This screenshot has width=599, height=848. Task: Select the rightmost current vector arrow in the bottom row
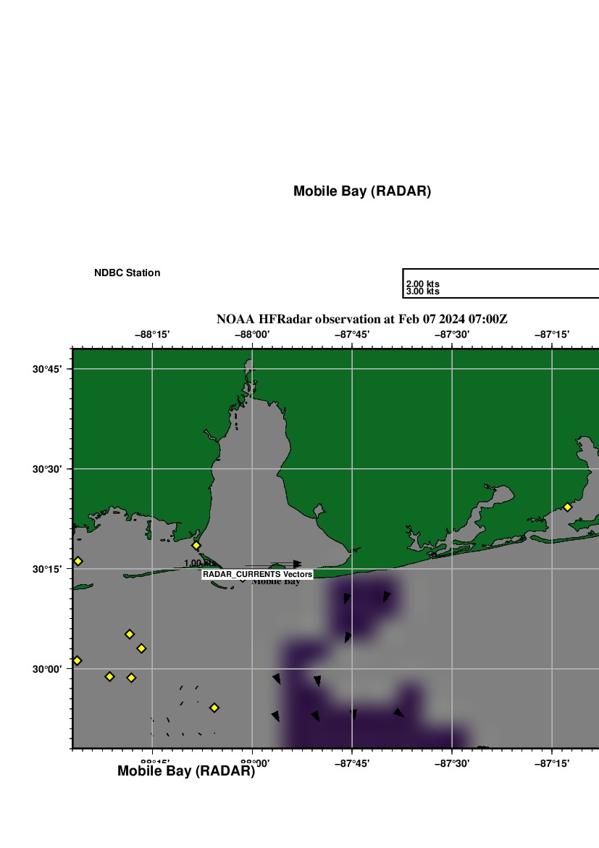coord(398,713)
